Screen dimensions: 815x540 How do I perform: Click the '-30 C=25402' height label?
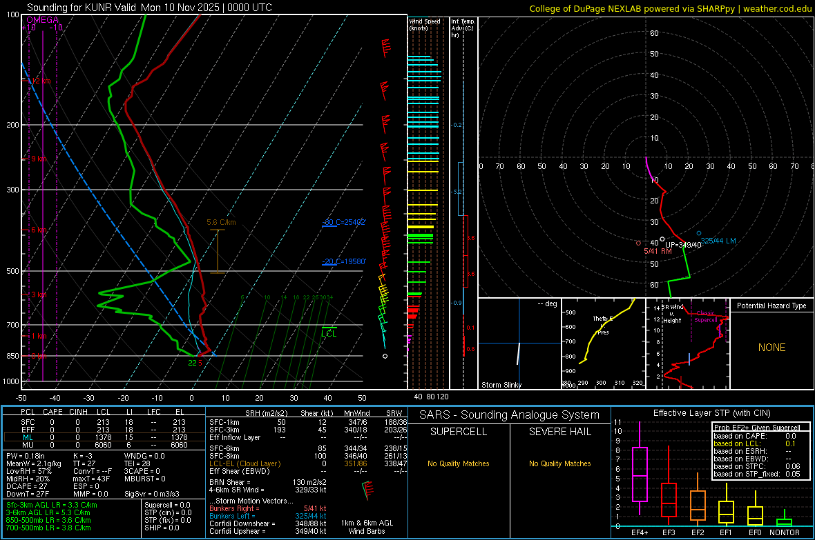pos(344,222)
